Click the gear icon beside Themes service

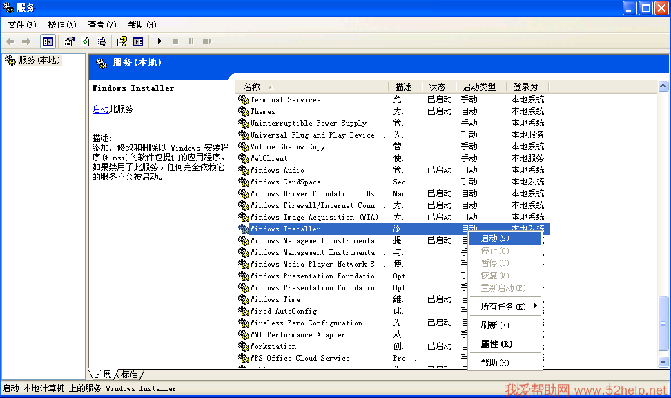pyautogui.click(x=243, y=111)
